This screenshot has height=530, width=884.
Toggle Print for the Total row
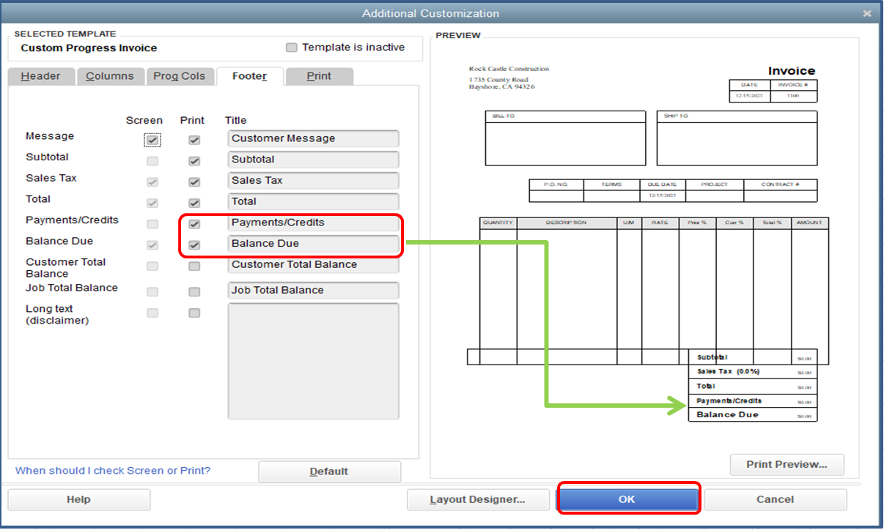click(x=194, y=201)
